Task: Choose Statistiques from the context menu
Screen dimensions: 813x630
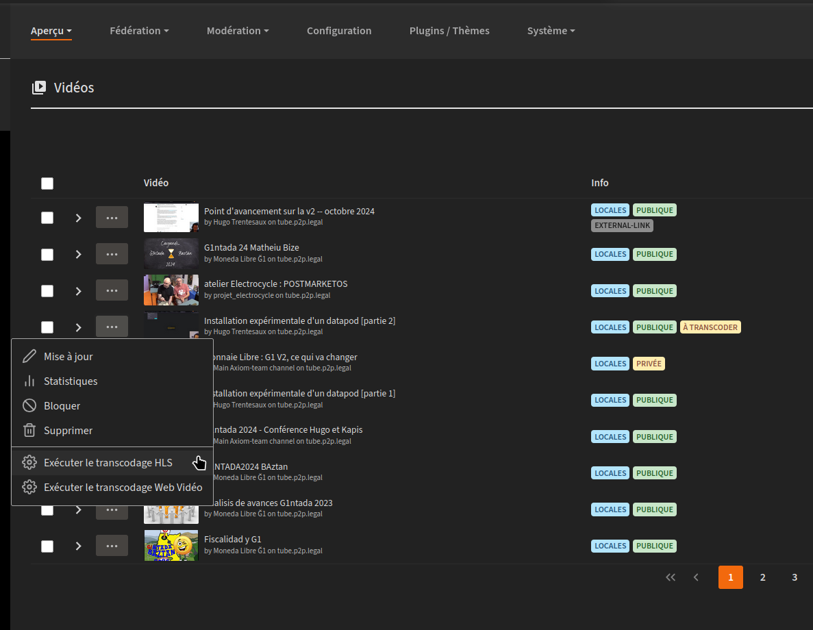Action: pyautogui.click(x=112, y=381)
